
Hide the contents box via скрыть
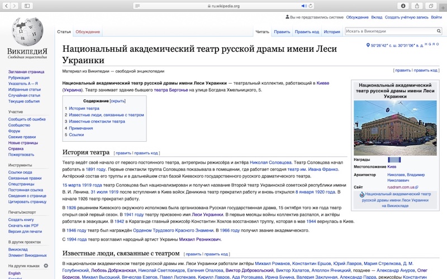coord(117,101)
